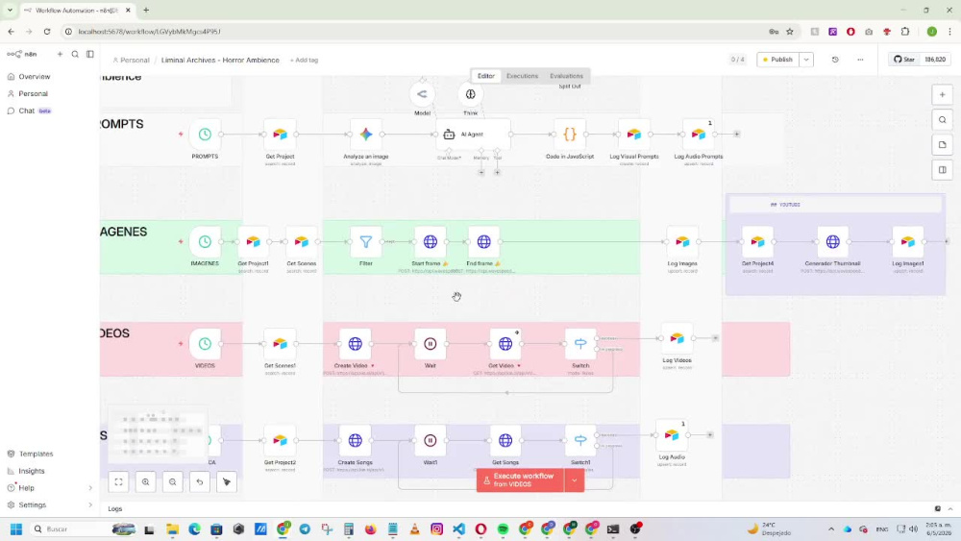Open the Get Songs HTTP node
This screenshot has height=541, width=961.
click(505, 440)
